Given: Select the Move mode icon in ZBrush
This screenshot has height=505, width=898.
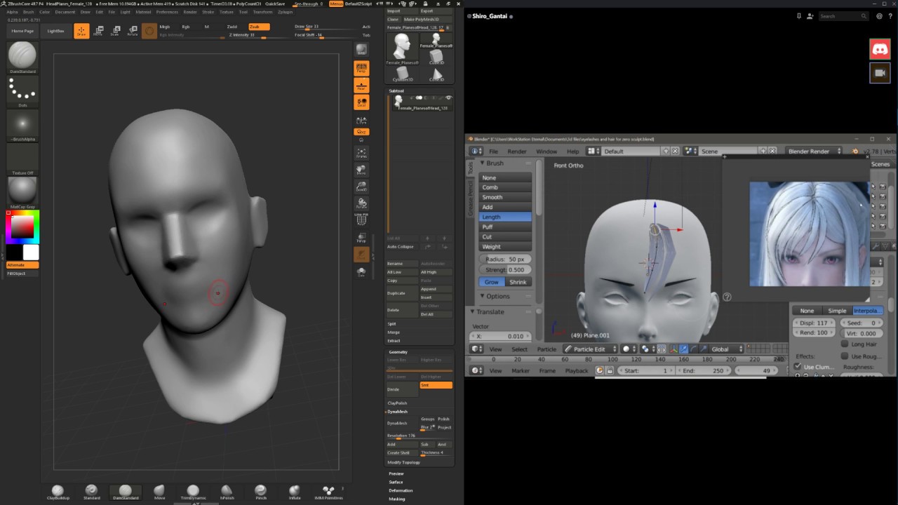Looking at the screenshot, I should pos(98,31).
